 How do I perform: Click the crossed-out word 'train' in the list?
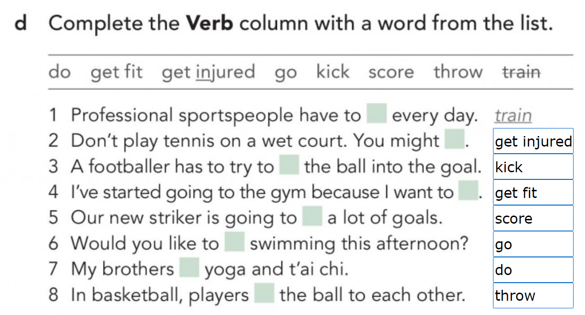(x=522, y=72)
